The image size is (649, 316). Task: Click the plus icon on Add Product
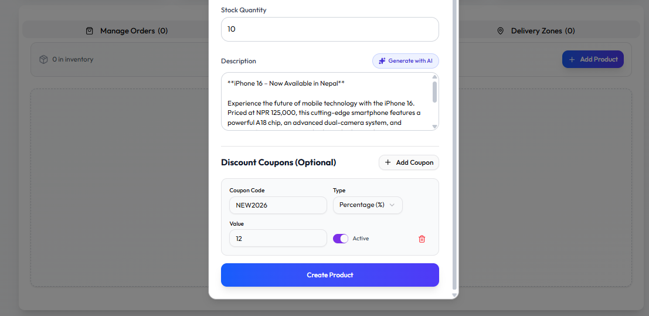(572, 59)
